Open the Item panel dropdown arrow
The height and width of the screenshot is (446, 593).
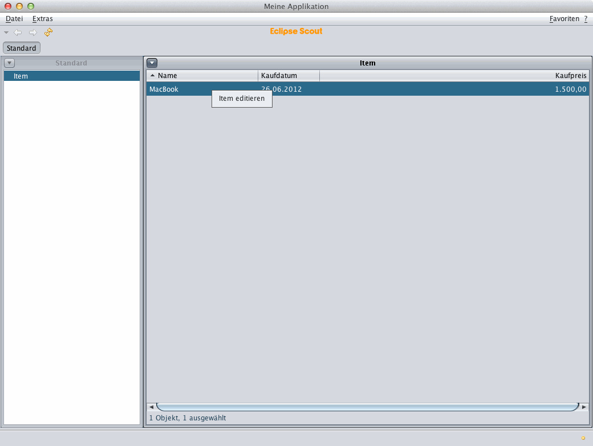coord(152,63)
